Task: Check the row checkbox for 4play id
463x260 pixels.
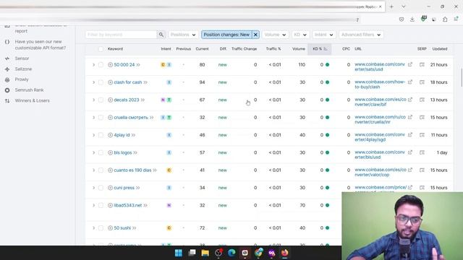Action: click(x=101, y=135)
